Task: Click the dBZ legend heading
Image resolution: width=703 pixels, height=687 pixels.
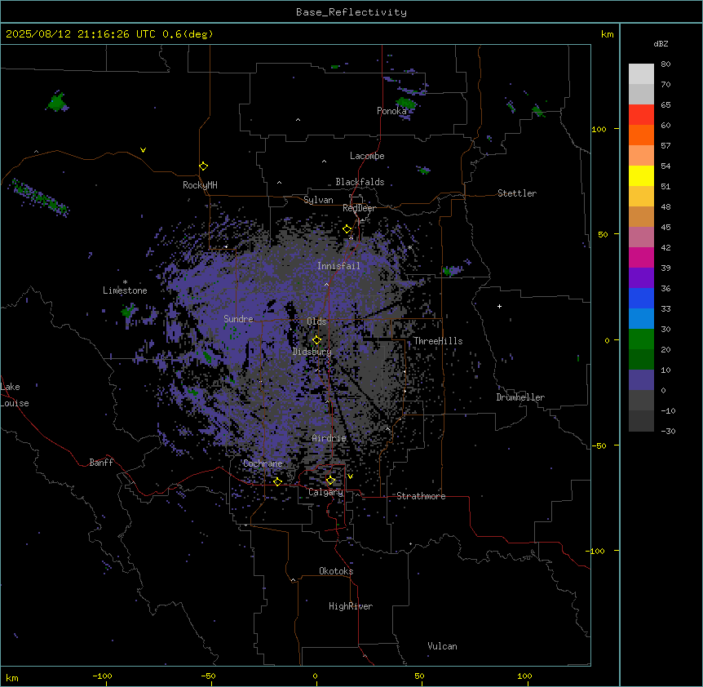Action: (661, 44)
